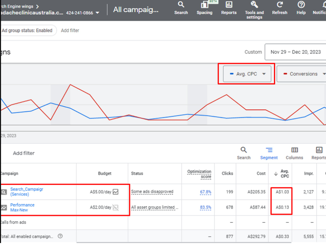Open Search_Campaign (Services) link
The image size is (326, 244).
tap(27, 192)
